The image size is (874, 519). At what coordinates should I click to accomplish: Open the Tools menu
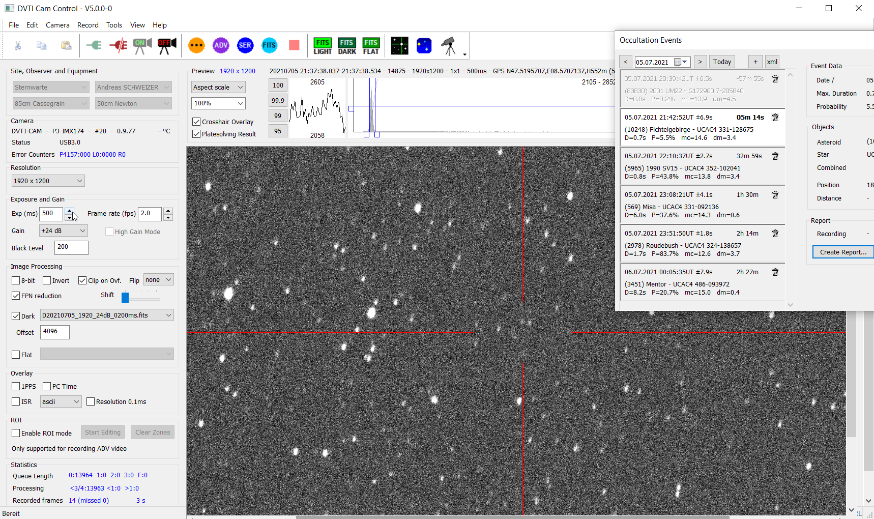point(114,25)
